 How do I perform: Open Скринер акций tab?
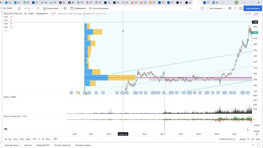[12, 145]
